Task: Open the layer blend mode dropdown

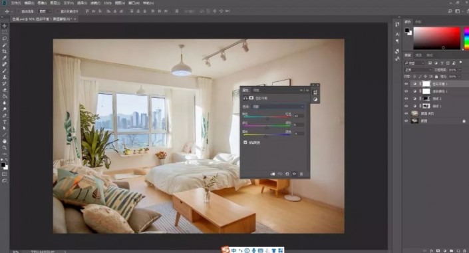Action: coord(418,70)
